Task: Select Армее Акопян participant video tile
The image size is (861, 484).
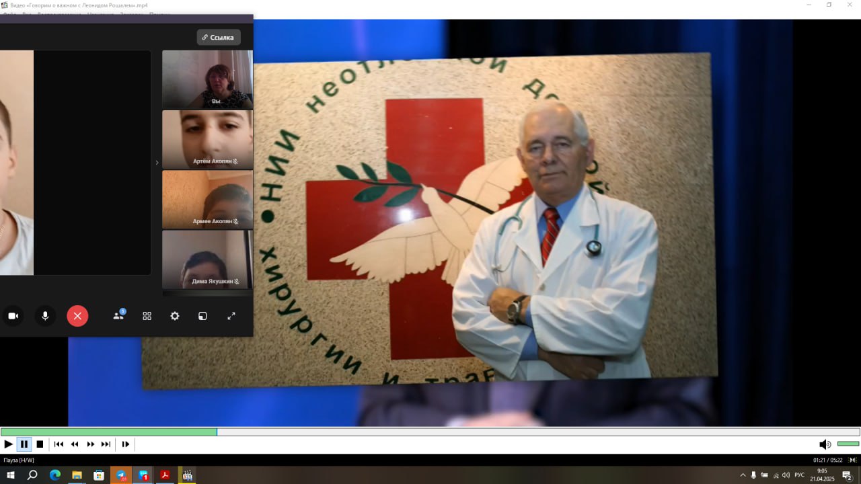Action: coord(208,199)
